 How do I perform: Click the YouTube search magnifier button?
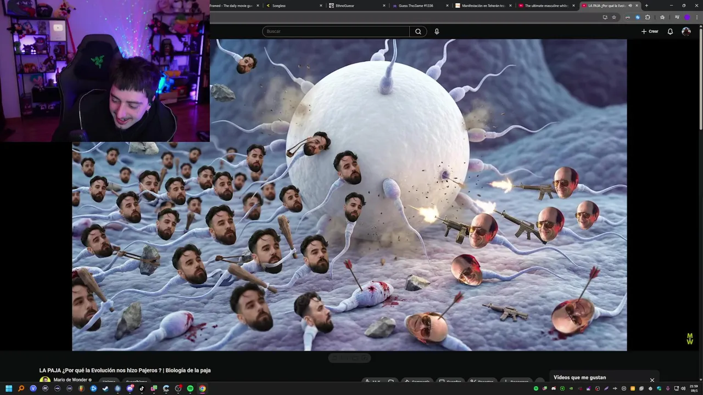(418, 31)
